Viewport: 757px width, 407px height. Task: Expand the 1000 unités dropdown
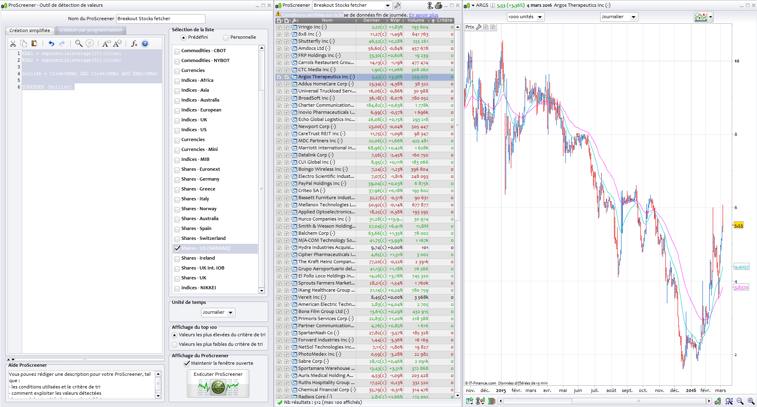[525, 17]
